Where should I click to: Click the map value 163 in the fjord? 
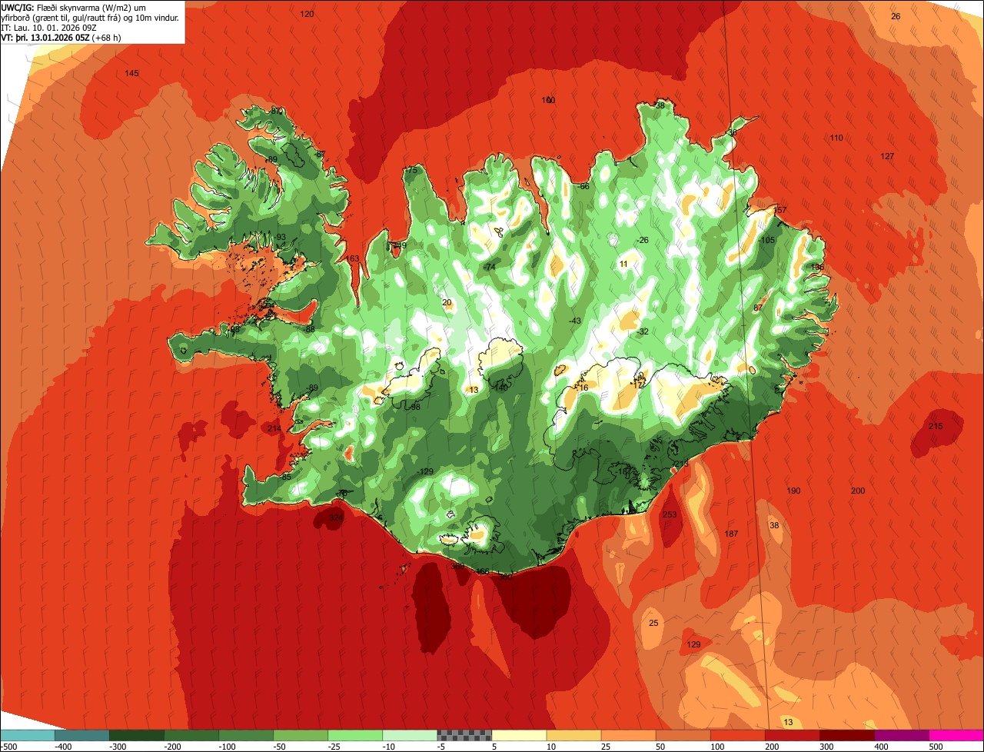(x=353, y=258)
